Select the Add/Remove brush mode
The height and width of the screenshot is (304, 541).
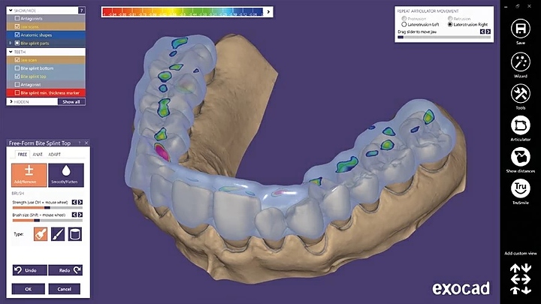tap(29, 175)
